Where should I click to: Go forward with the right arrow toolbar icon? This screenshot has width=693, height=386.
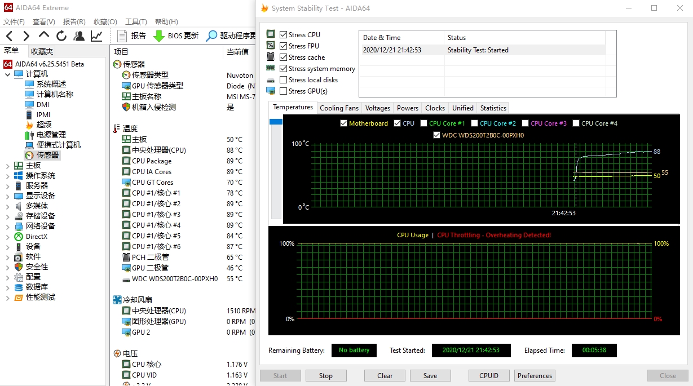pyautogui.click(x=27, y=36)
